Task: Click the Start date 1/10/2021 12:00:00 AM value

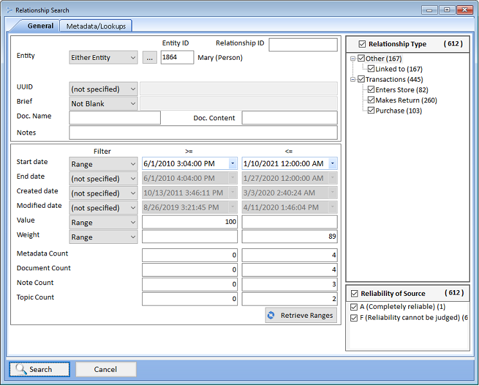Action: coord(283,163)
